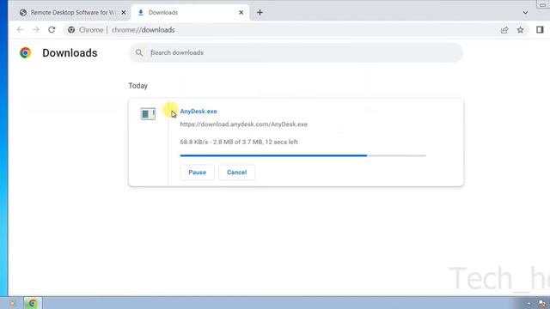Show hidden system tray icons

tap(529, 303)
